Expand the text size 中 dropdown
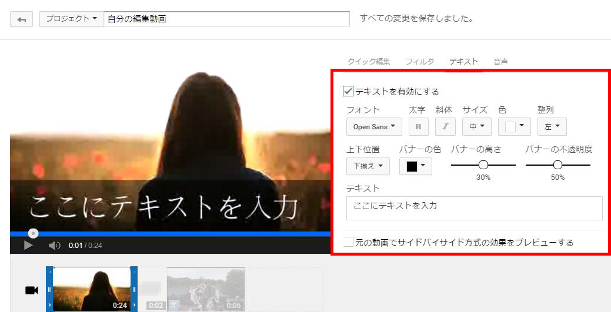Image resolution: width=611 pixels, height=312 pixels. coord(476,126)
